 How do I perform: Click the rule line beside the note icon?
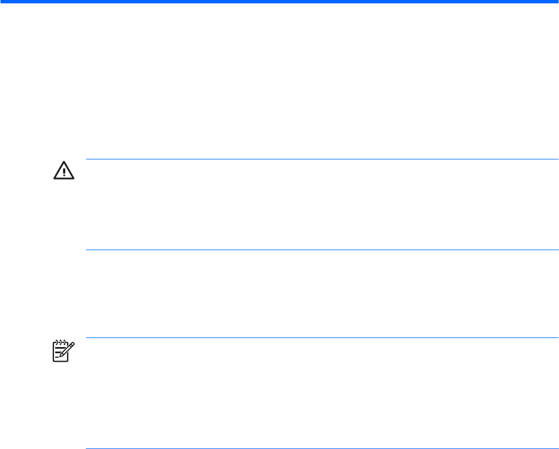tap(321, 338)
